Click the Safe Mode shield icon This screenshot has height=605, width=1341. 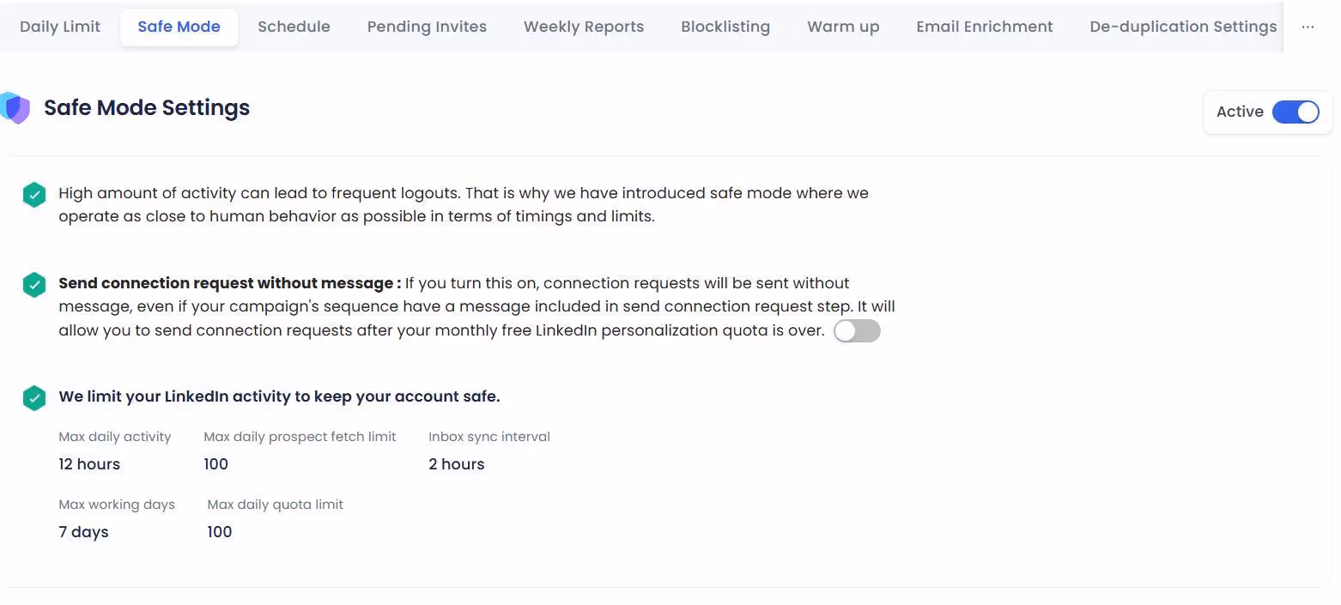click(x=15, y=108)
